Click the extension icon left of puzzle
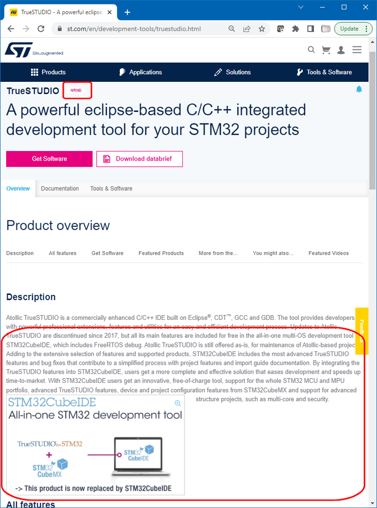Viewport: 377px width, 508px height. [280, 29]
